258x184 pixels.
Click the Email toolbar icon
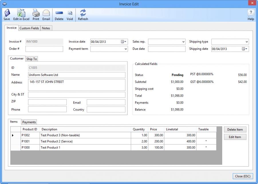[x=46, y=15]
